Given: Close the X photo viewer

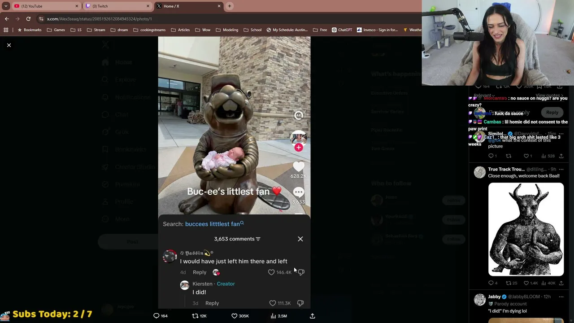Looking at the screenshot, I should (x=9, y=45).
